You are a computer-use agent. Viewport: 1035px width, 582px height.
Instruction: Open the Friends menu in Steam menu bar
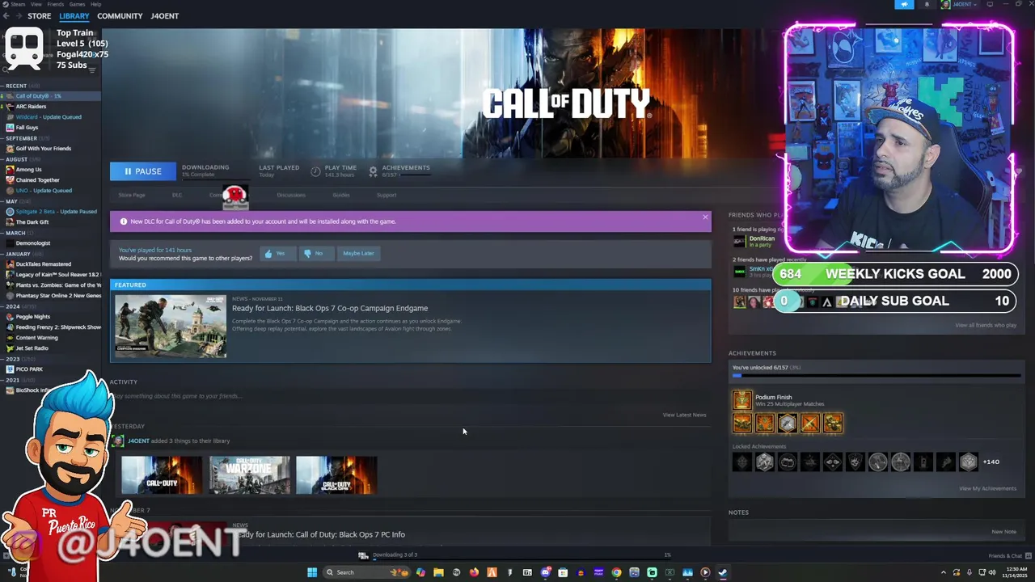pos(55,4)
